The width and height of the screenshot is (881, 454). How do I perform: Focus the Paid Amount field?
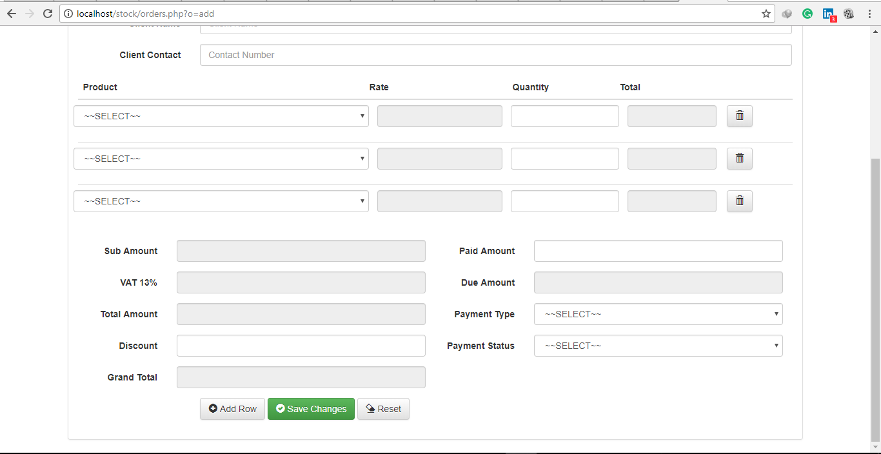point(658,251)
